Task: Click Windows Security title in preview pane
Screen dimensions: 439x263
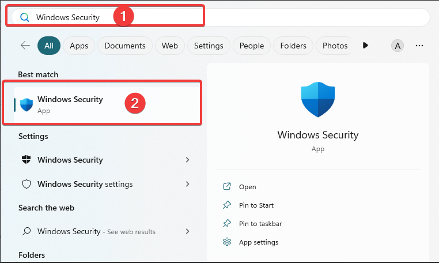Action: [318, 135]
